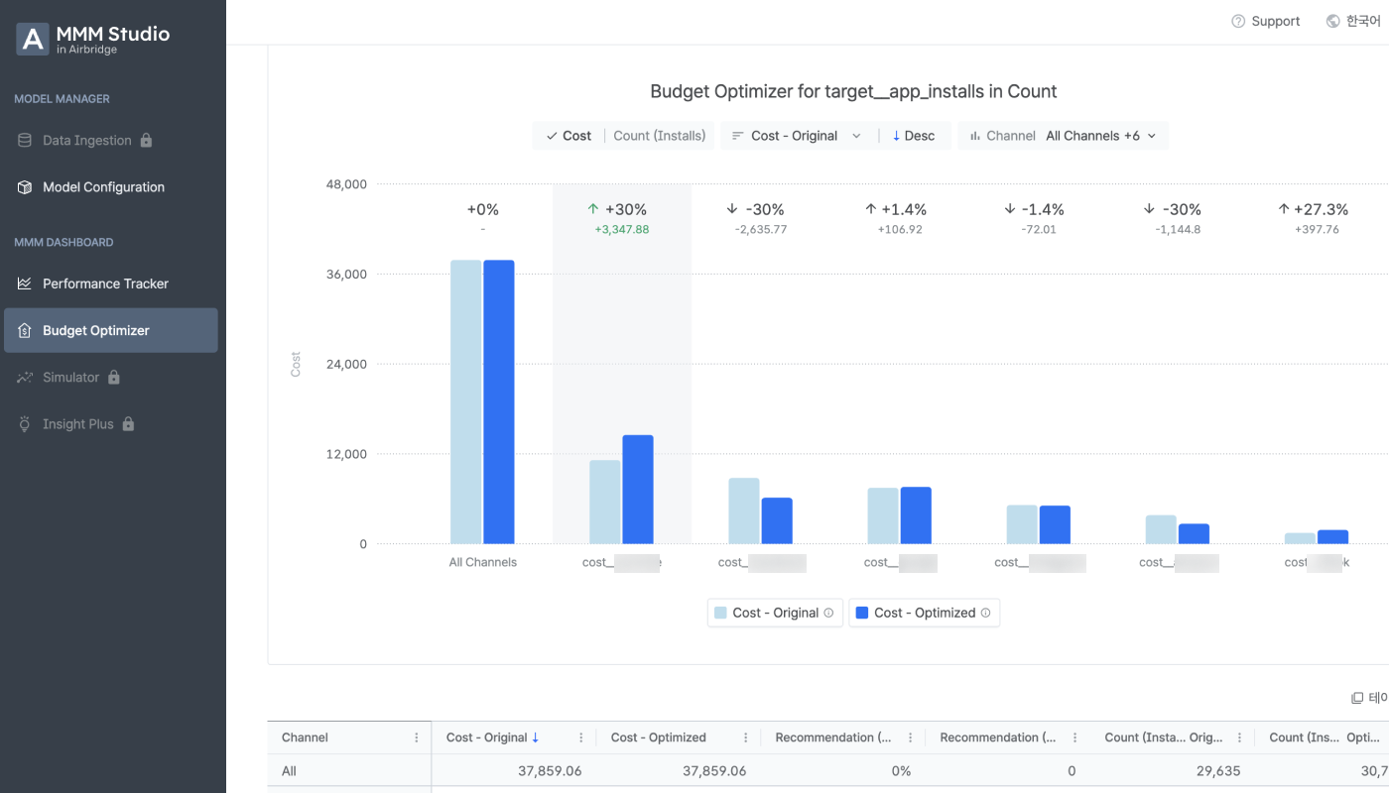This screenshot has width=1389, height=793.
Task: Click the Channel column header
Action: [349, 737]
